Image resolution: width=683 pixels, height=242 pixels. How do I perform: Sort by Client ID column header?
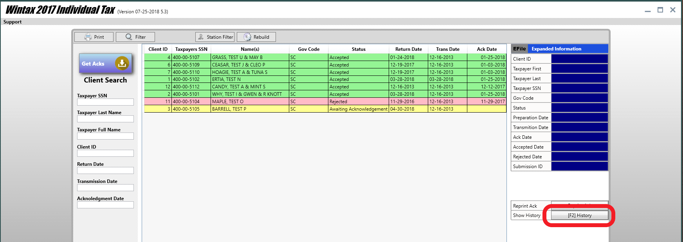158,49
